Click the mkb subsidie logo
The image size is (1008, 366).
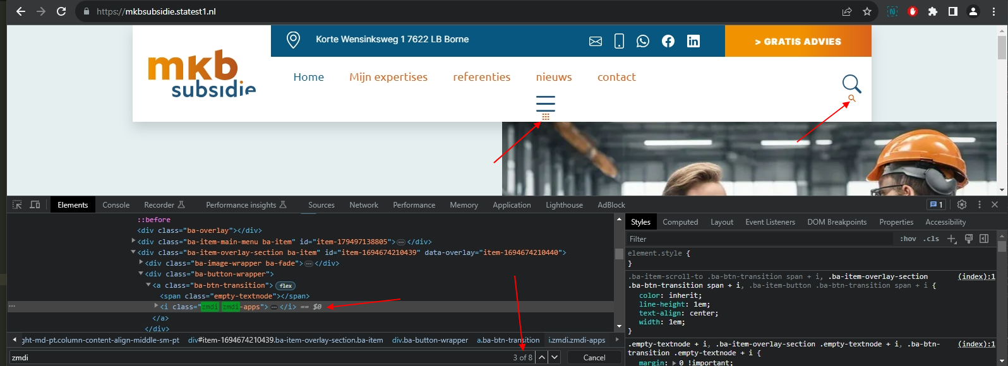[202, 74]
